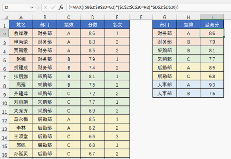Open the Insert Function fx dialog
The height and width of the screenshot is (159, 231).
[x=61, y=7]
